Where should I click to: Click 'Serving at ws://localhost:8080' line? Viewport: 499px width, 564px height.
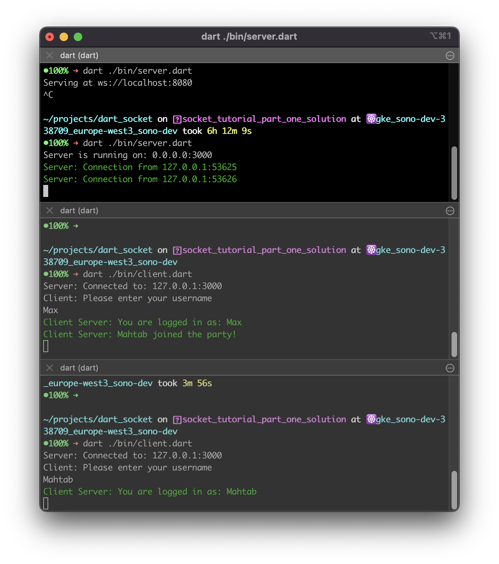point(118,83)
